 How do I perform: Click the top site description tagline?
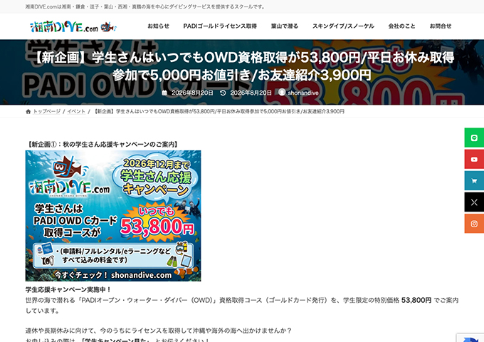[x=146, y=7]
